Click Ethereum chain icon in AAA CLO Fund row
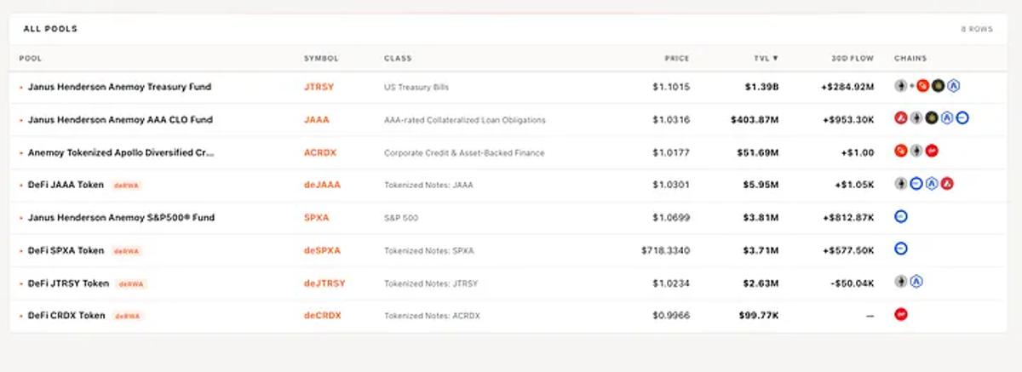Image resolution: width=1022 pixels, height=372 pixels. pos(916,118)
